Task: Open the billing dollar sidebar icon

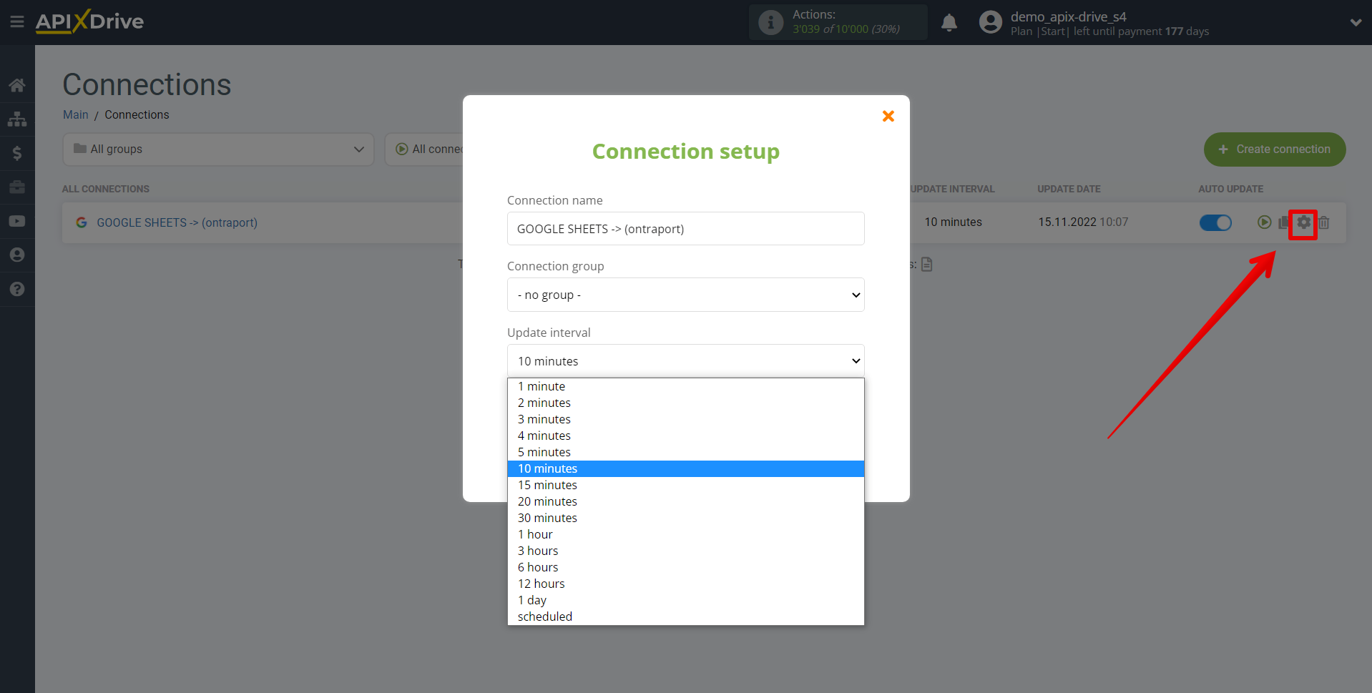Action: tap(17, 153)
